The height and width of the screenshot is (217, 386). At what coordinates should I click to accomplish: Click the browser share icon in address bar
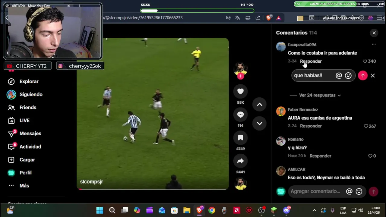point(258,18)
